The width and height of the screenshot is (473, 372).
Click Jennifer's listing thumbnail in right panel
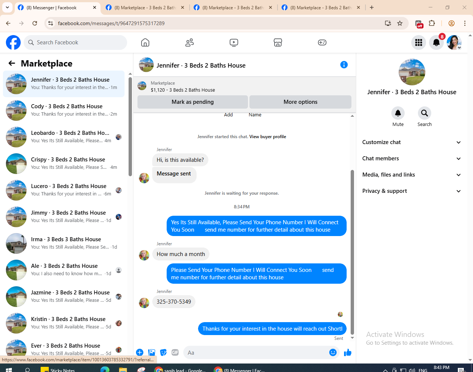point(412,72)
